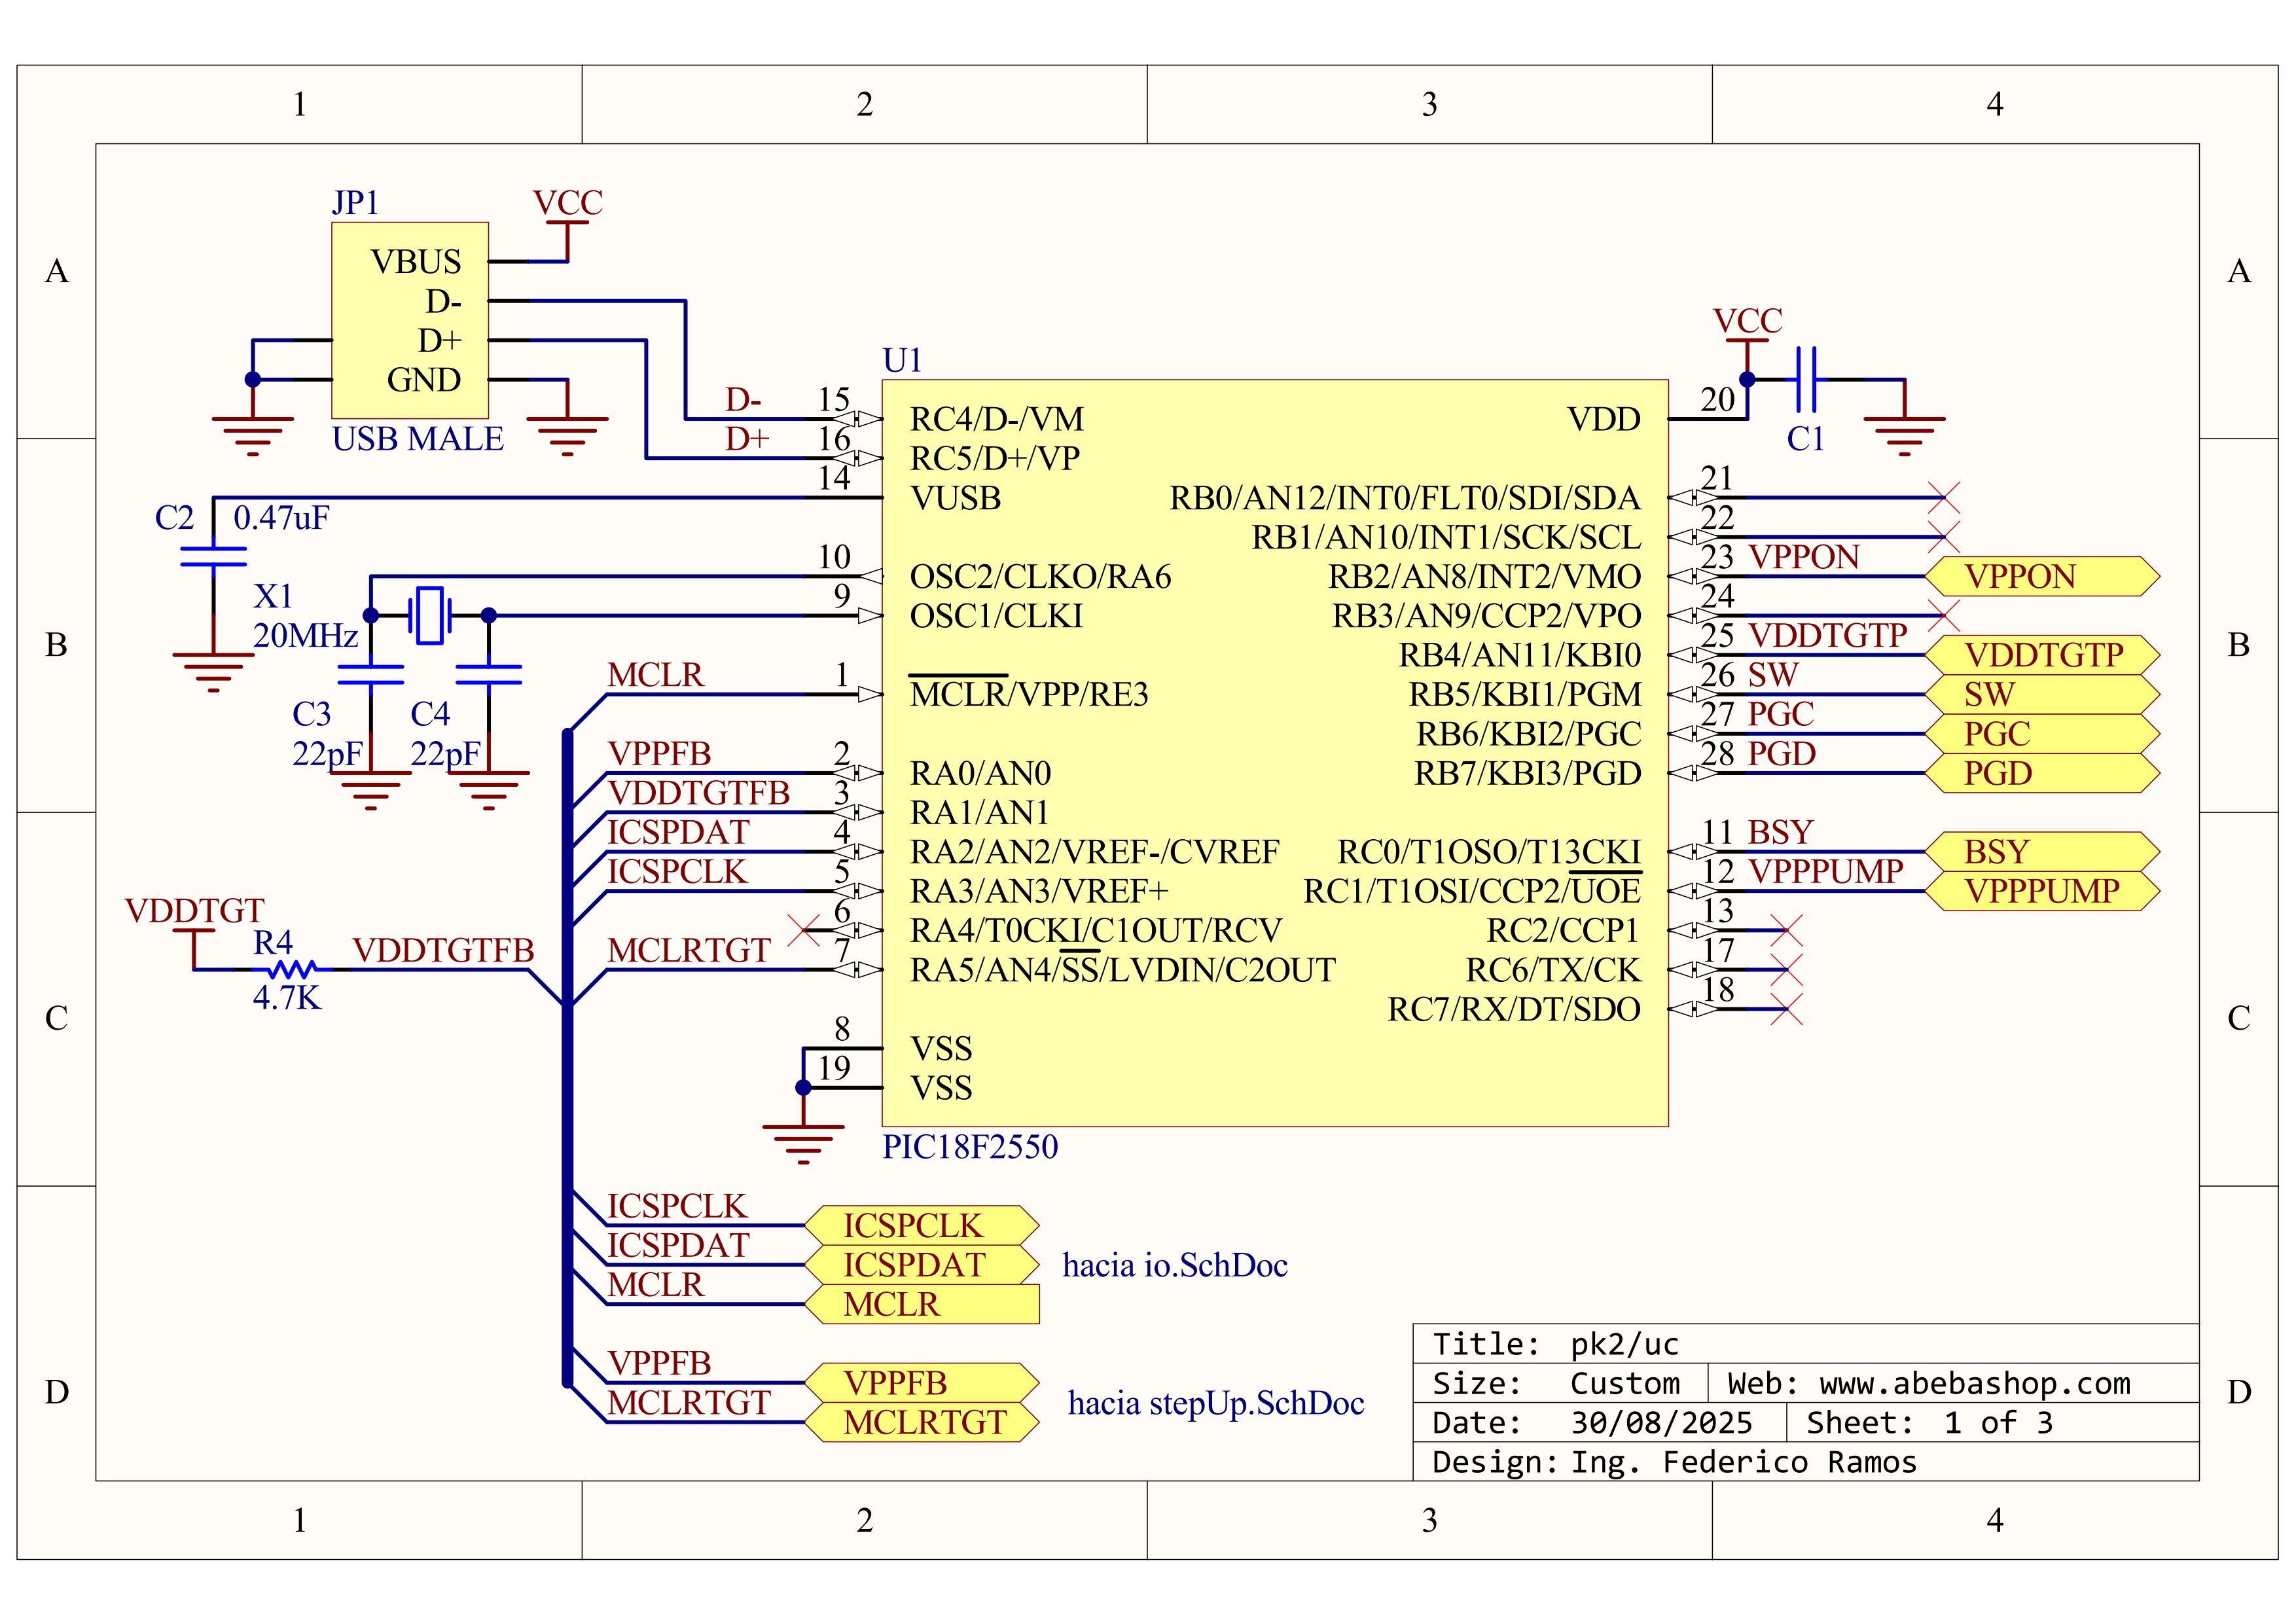Click the C2 0.47uF capacitor symbol
Screen dimensions: 2296x1624
pyautogui.click(x=213, y=557)
